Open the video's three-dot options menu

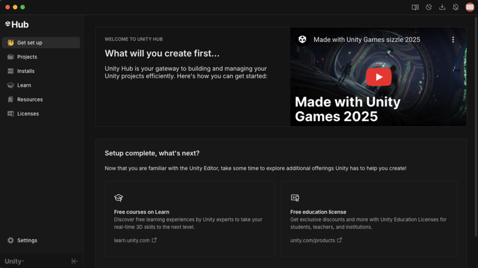coord(453,40)
